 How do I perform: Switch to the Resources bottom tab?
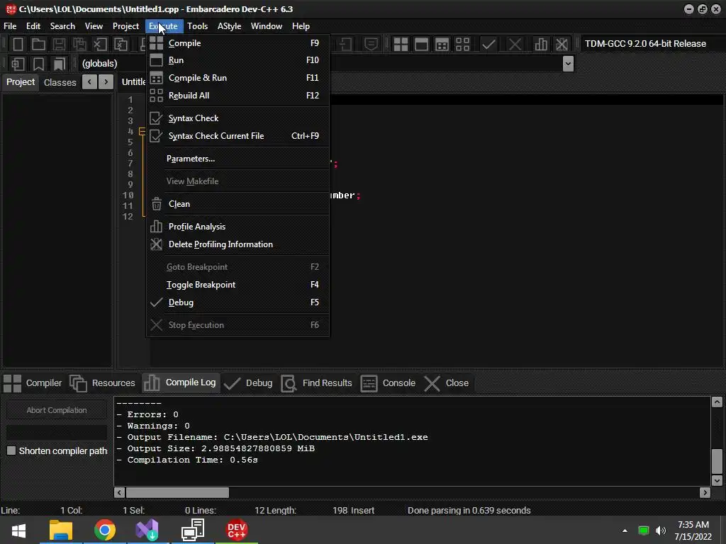[102, 383]
